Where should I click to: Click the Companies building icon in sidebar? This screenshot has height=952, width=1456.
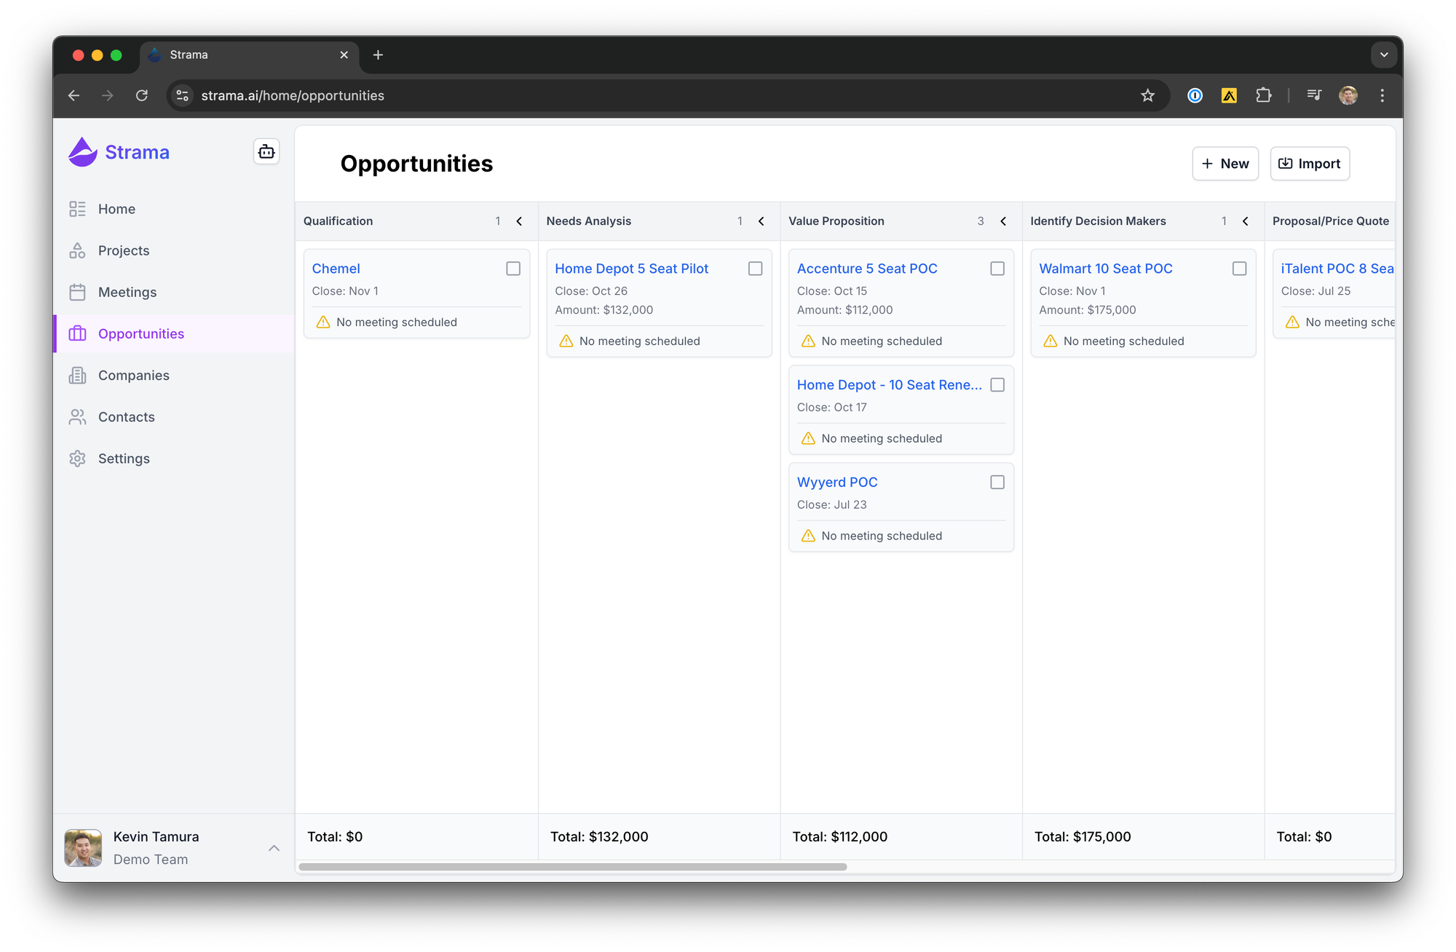point(77,376)
